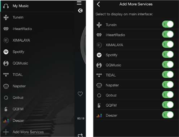The image size is (179, 137).
Task: Click Deezer icon in services list
Action: click(99, 115)
